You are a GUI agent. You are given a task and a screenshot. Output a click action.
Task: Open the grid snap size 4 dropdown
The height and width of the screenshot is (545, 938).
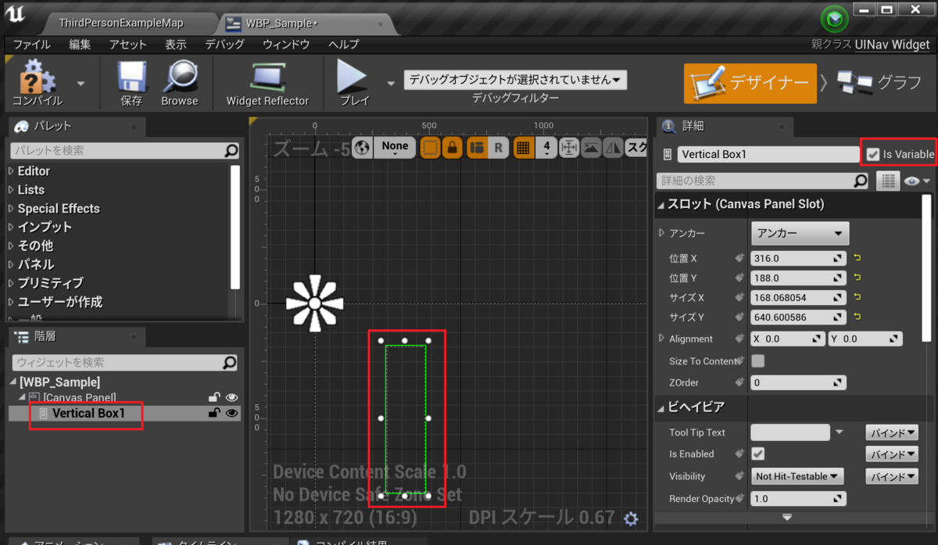pos(546,147)
